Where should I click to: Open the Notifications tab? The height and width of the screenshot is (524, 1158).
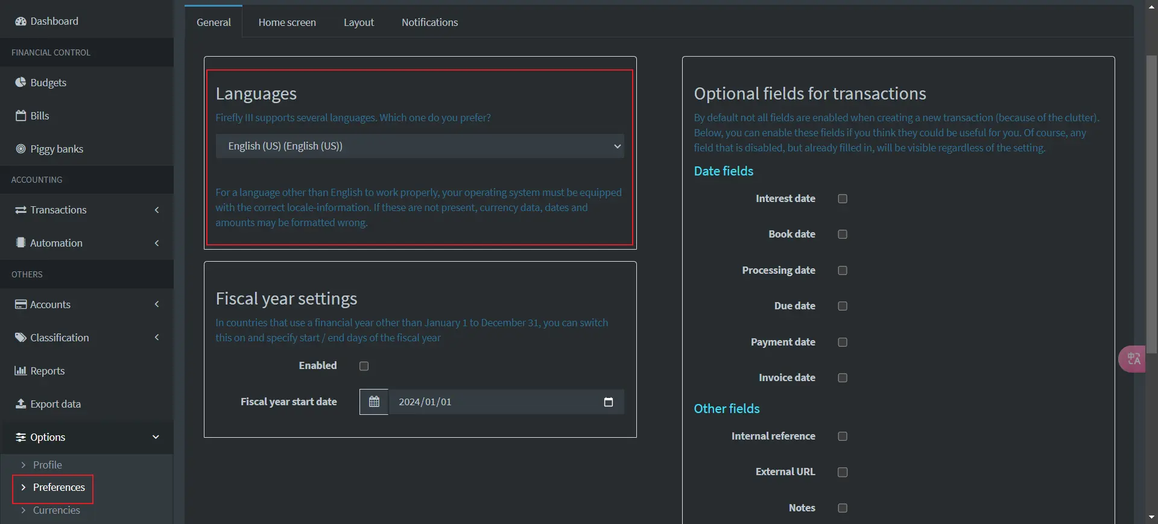[429, 22]
